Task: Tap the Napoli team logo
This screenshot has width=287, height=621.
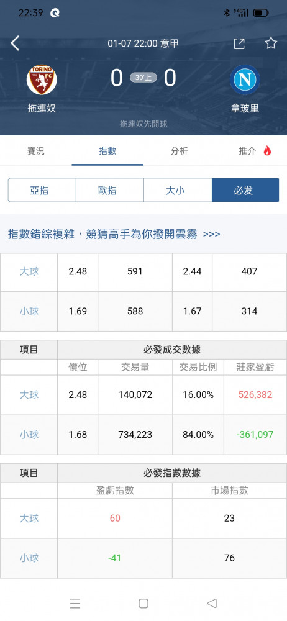Action: pyautogui.click(x=245, y=79)
